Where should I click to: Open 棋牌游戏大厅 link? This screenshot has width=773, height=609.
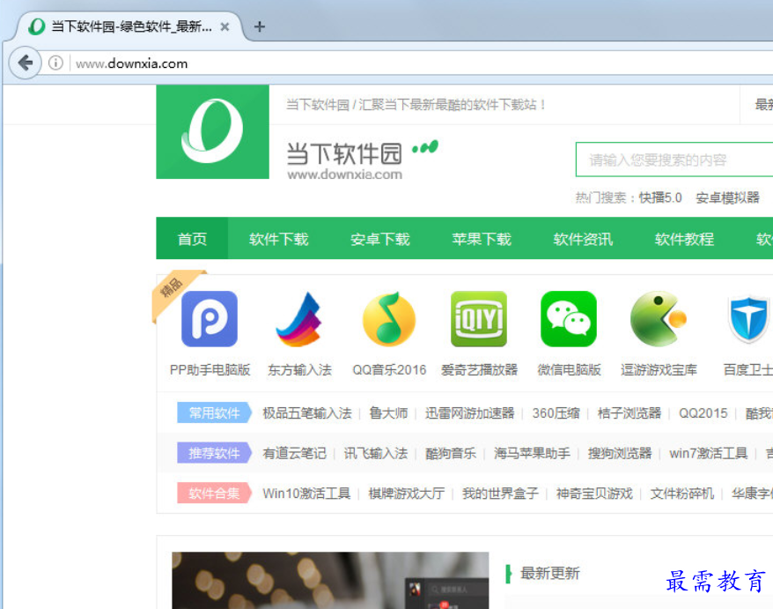406,494
